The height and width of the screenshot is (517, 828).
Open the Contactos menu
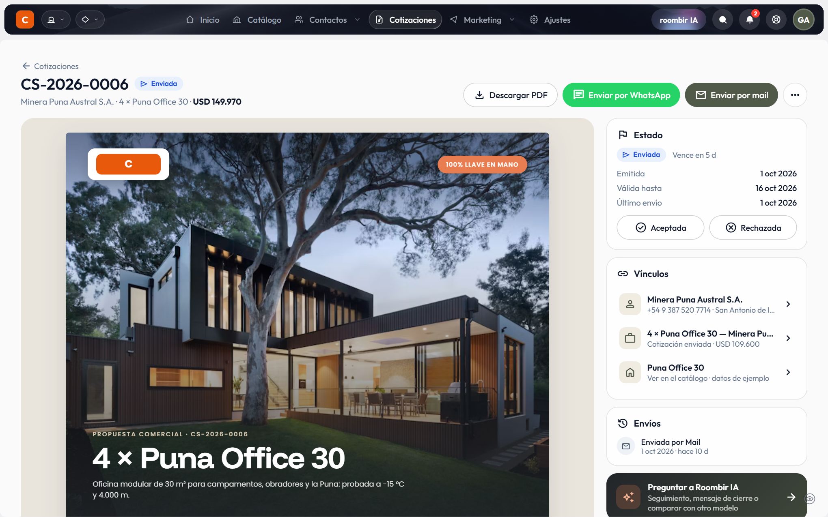click(x=321, y=19)
